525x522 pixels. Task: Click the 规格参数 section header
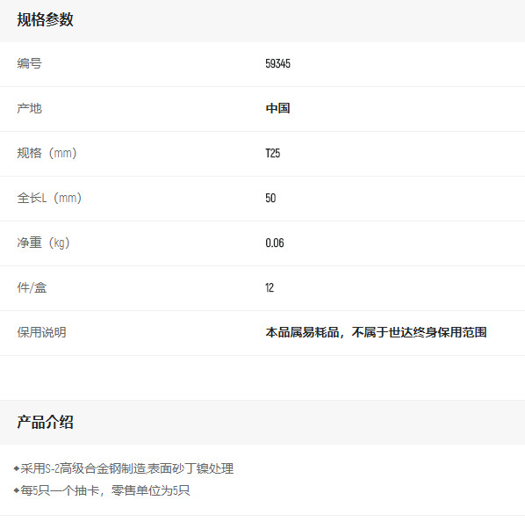[x=45, y=19]
